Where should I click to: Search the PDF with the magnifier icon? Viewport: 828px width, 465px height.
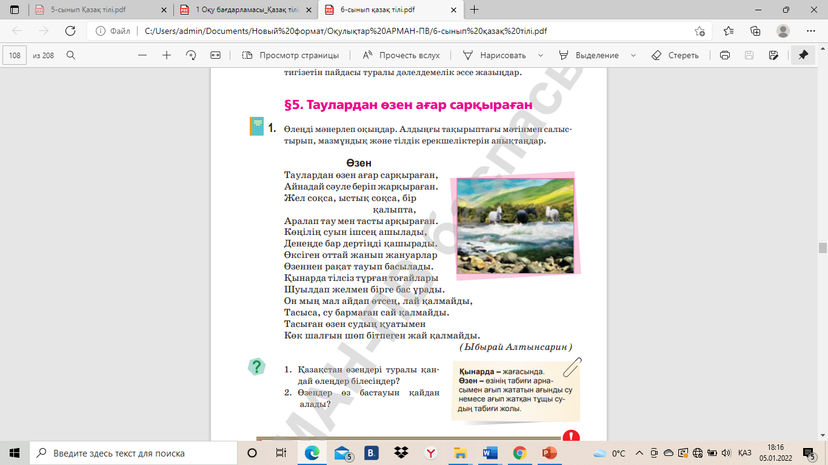[71, 55]
